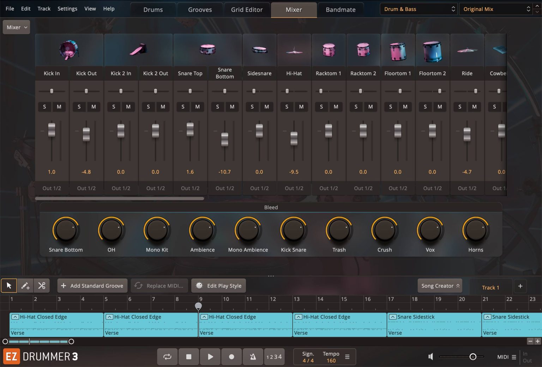
Task: Start recording with the record button
Action: pyautogui.click(x=231, y=357)
